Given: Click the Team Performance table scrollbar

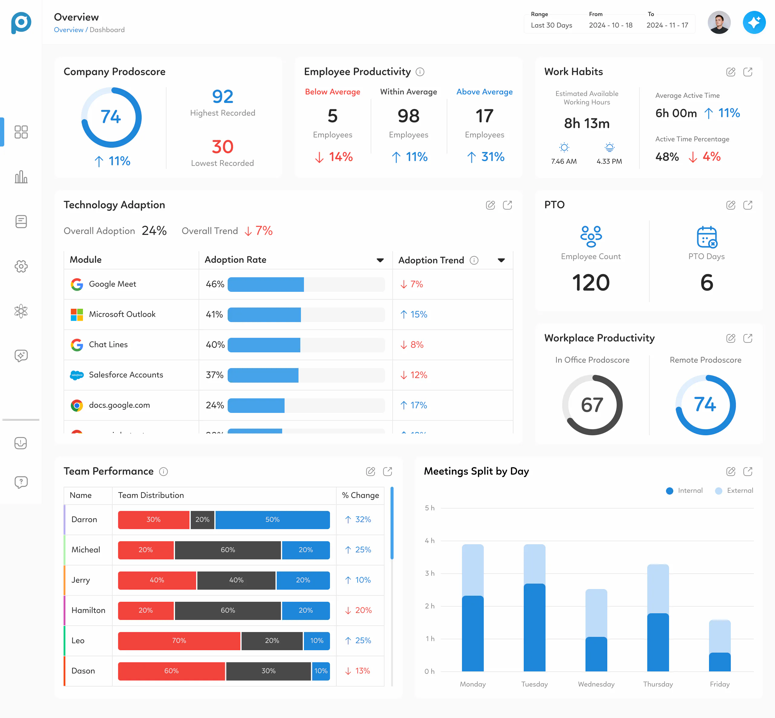Looking at the screenshot, I should 392,523.
